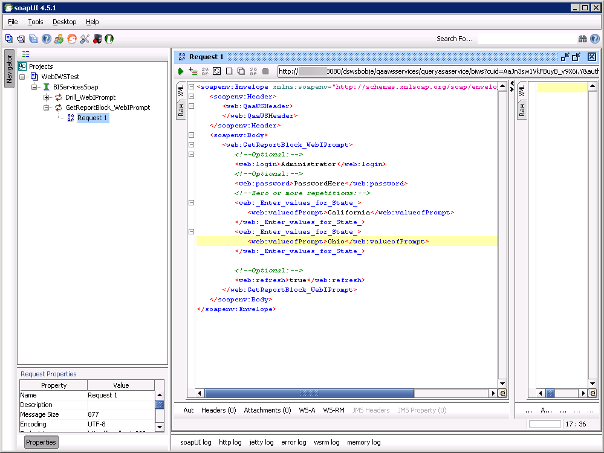Click the grey stop request icon

tap(265, 71)
